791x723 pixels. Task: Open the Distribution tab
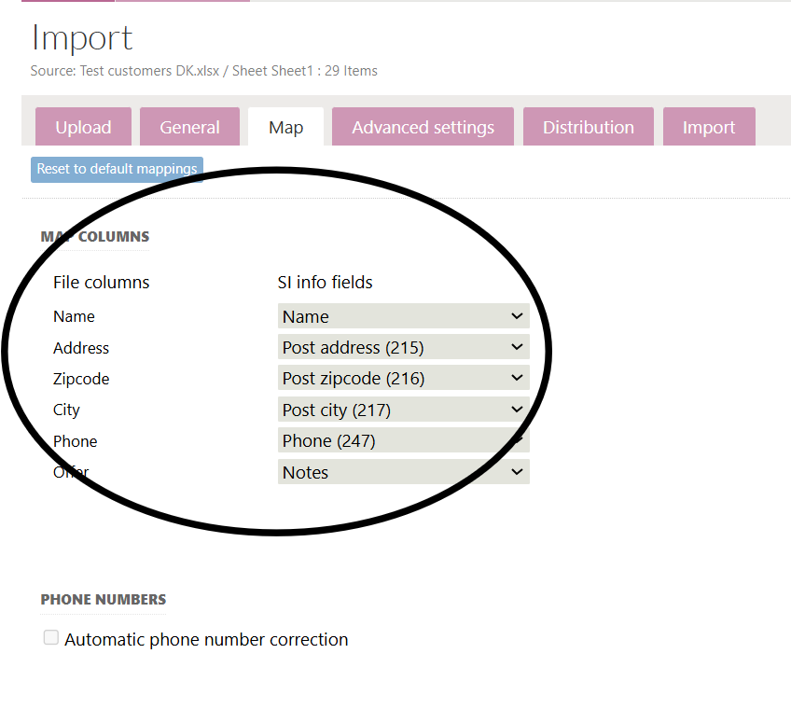(588, 128)
